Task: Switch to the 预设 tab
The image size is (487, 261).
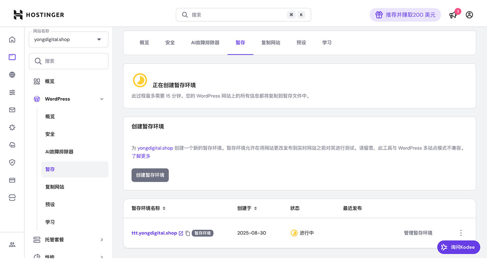Action: (x=301, y=42)
